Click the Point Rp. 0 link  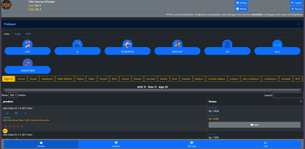[35, 5]
